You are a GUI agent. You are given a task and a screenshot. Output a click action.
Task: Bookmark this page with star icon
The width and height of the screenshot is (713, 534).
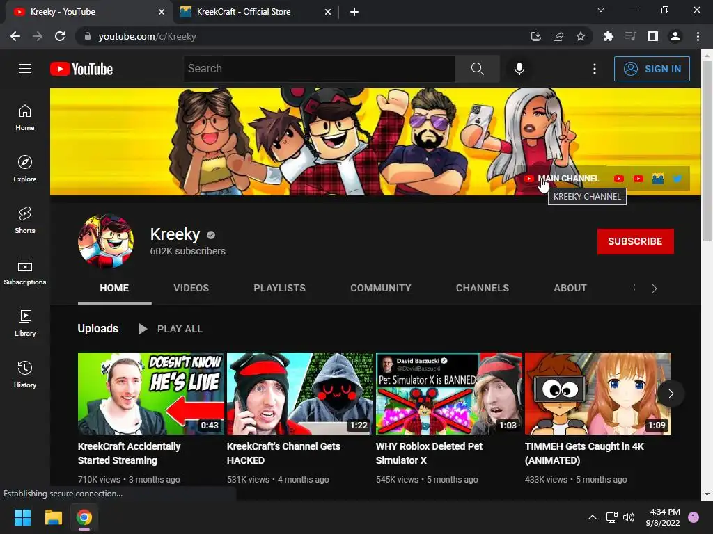[x=581, y=36]
